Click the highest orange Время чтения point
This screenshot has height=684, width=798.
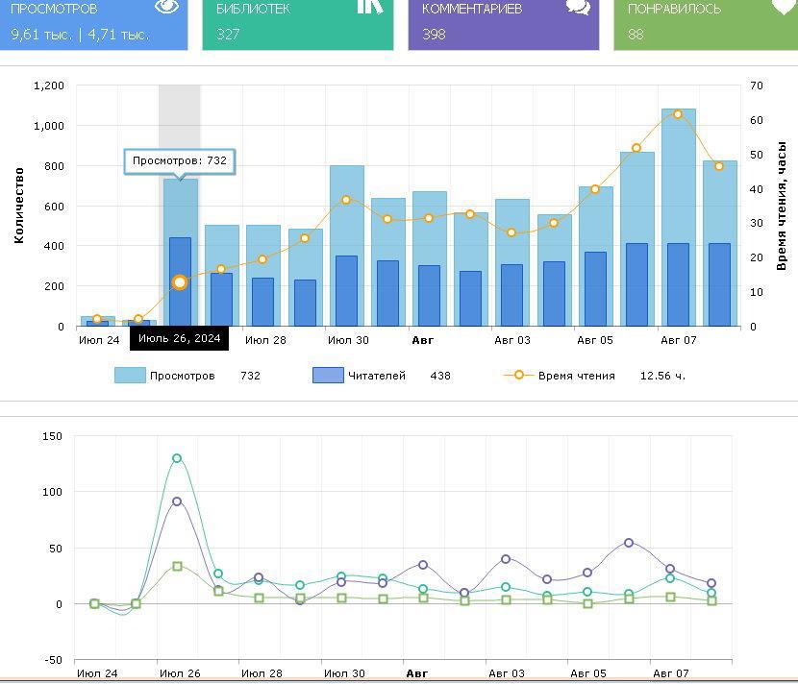point(678,114)
